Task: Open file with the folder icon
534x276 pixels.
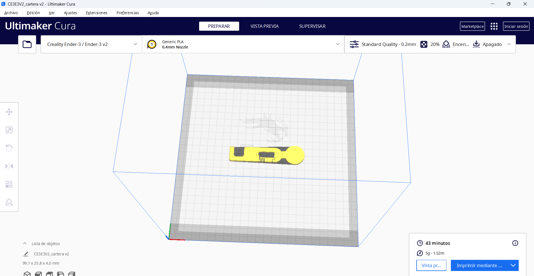Action: click(x=27, y=44)
